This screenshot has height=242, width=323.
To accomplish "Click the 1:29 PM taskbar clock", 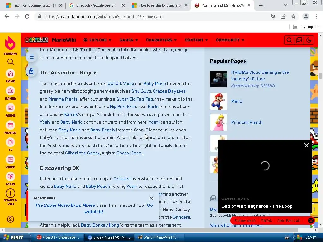I will pyautogui.click(x=311, y=237).
